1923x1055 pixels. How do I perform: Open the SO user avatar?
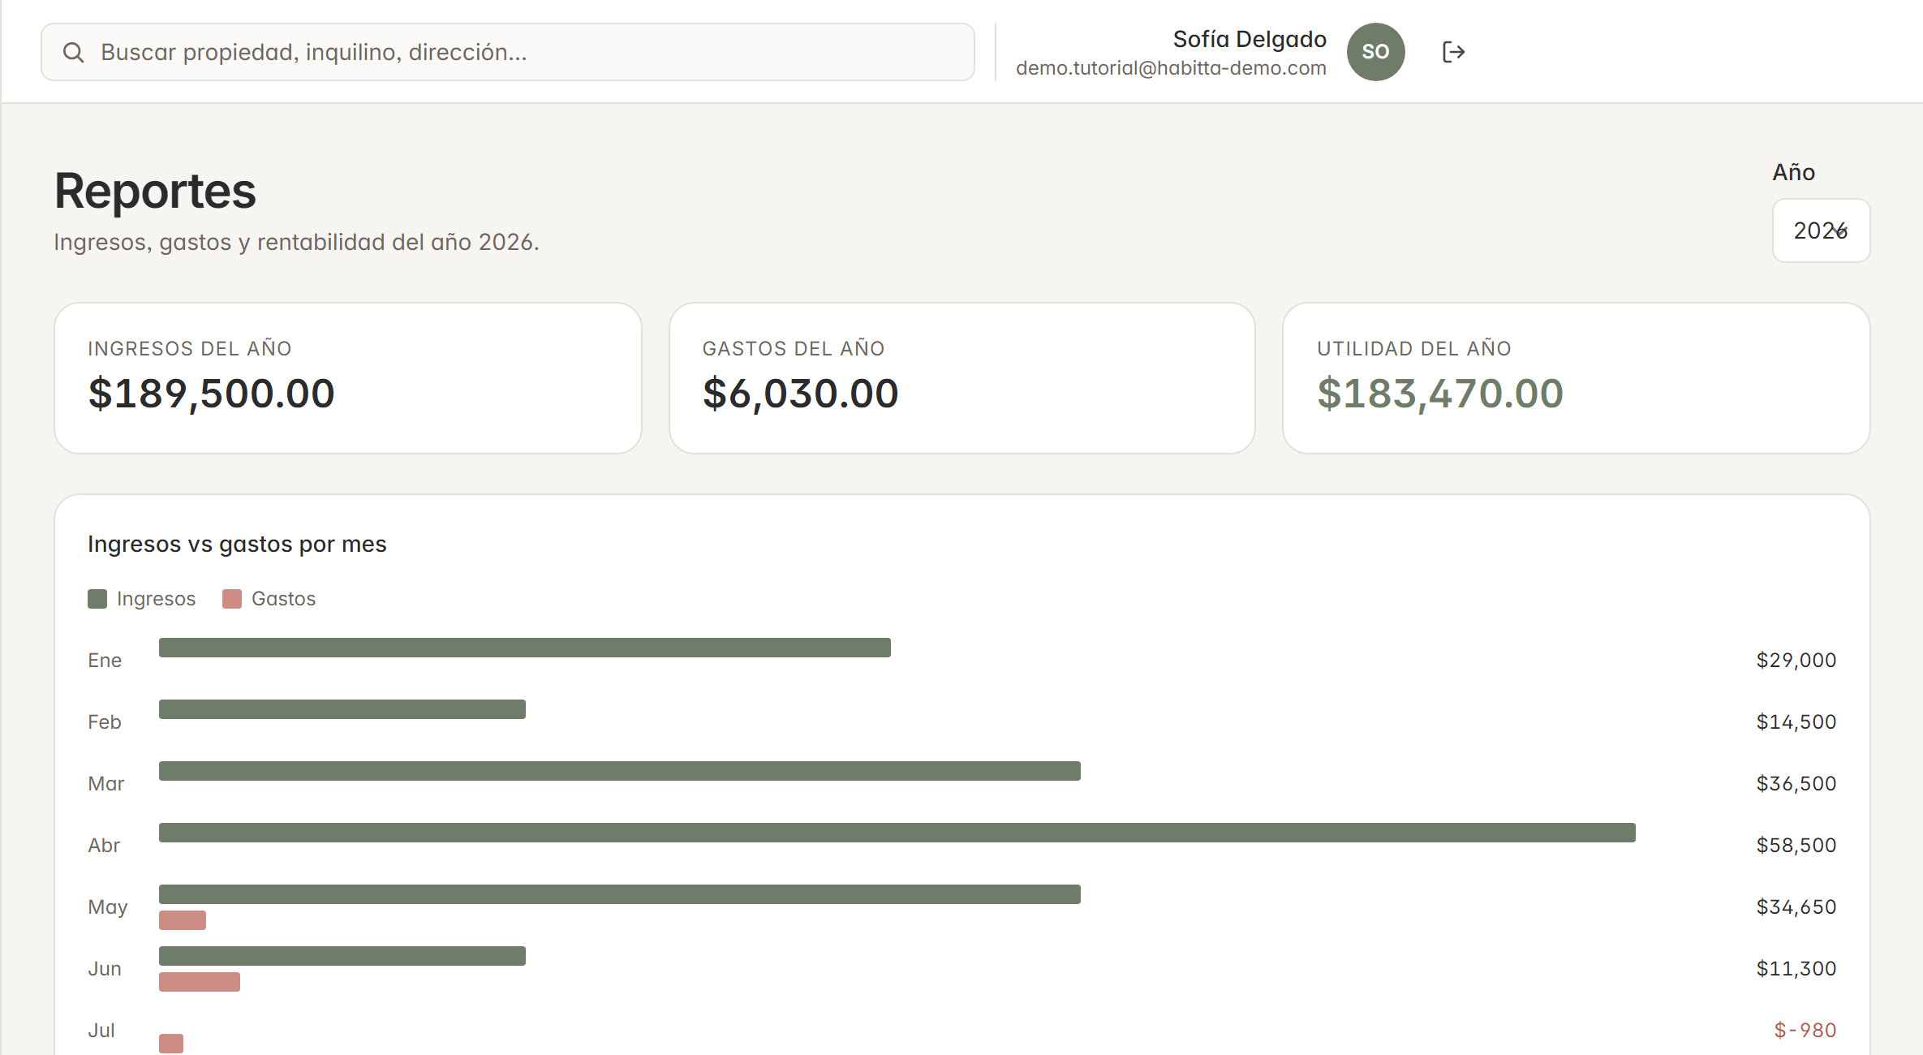point(1376,52)
